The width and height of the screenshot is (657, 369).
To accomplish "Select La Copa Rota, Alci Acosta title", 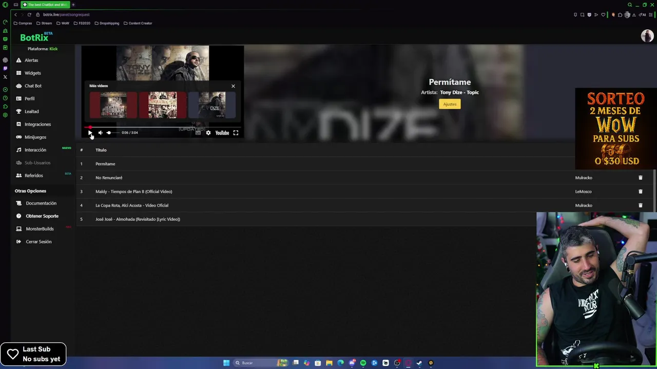I will pos(132,206).
